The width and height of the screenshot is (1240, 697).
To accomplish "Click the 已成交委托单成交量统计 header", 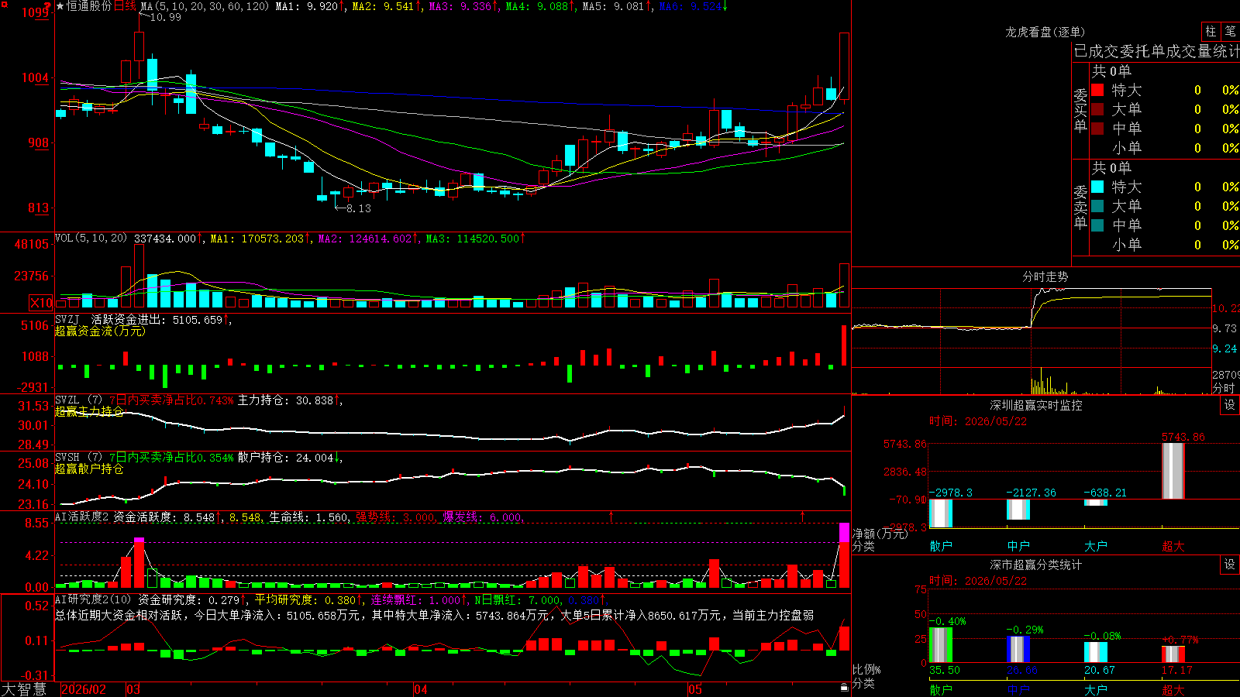I will [x=1156, y=51].
